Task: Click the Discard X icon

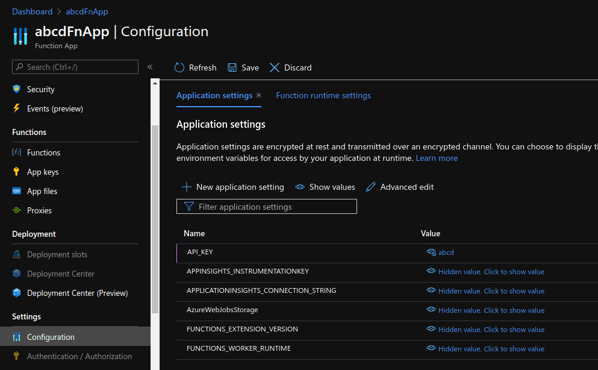Action: 275,67
